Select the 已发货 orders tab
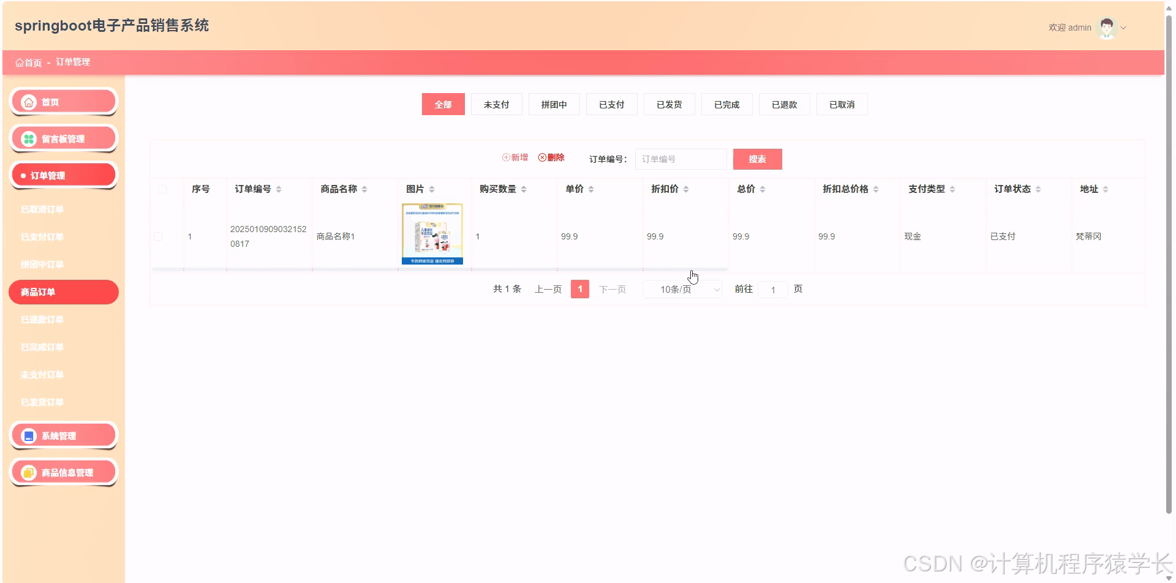Screen dimensions: 1176x583 coord(668,104)
